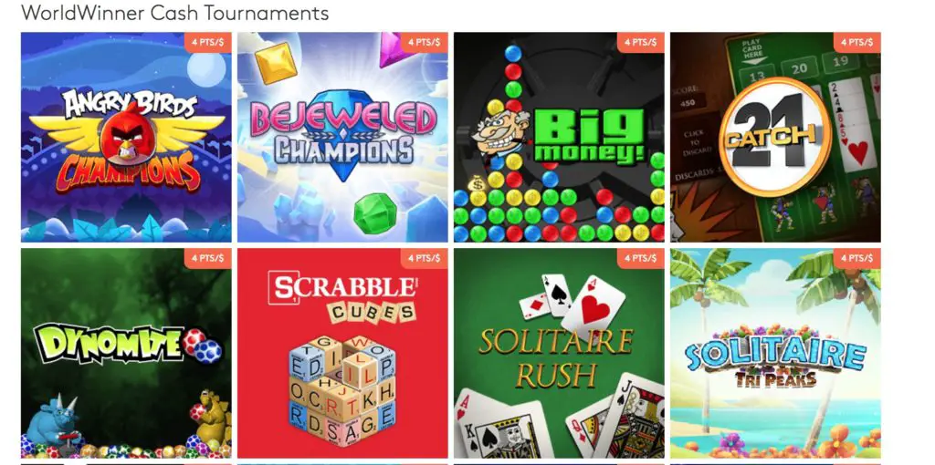Screen dimensions: 935x465
Task: Open the Scrabble Cubes game tile
Action: pyautogui.click(x=342, y=353)
